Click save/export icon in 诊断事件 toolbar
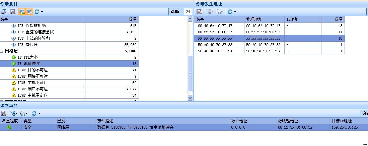Viewport: 368px width, 146px height. [3, 114]
